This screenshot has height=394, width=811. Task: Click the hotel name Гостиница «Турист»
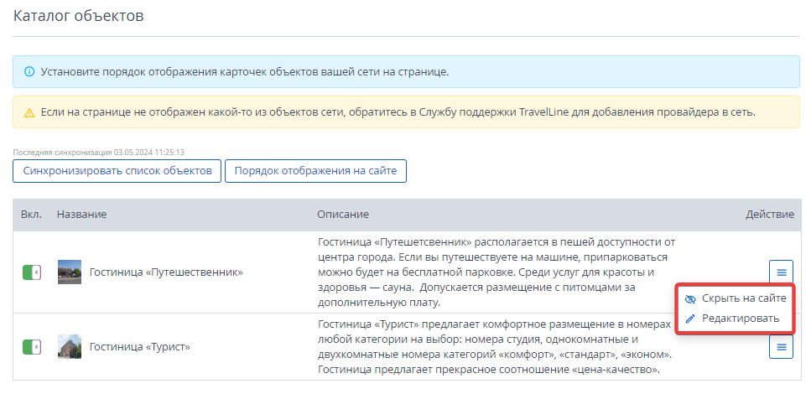click(x=140, y=347)
